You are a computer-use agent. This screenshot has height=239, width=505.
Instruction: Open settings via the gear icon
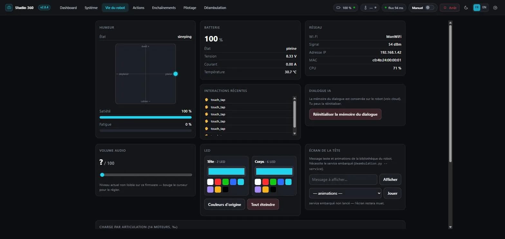pos(495,8)
